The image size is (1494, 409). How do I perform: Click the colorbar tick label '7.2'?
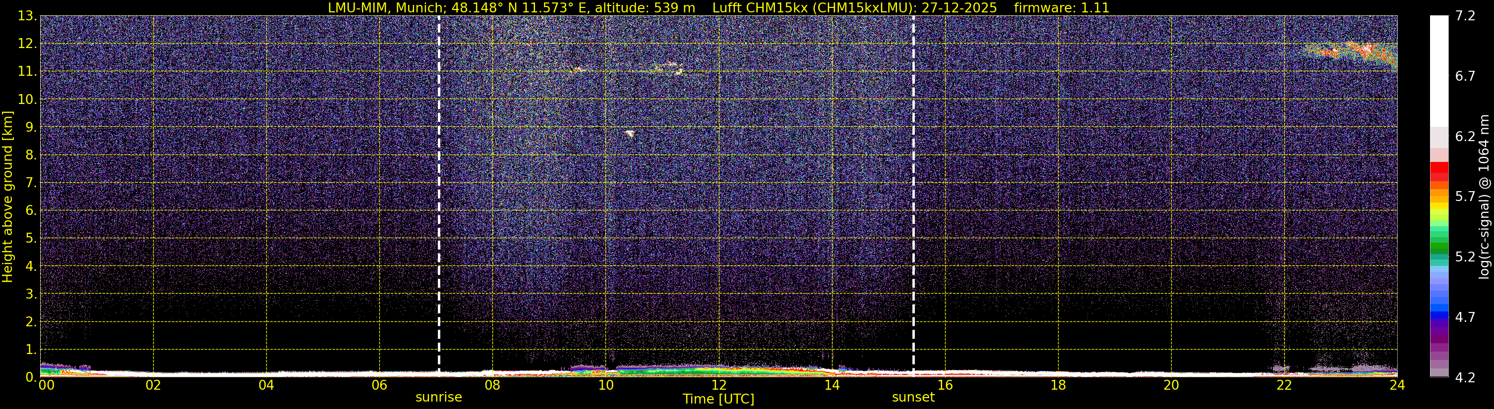click(x=1465, y=16)
